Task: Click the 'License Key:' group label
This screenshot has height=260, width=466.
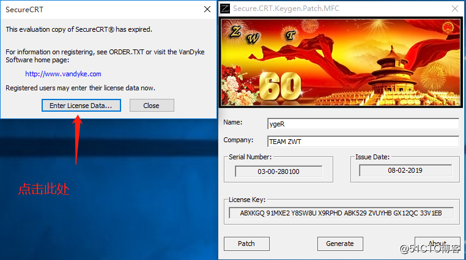Action: (247, 200)
